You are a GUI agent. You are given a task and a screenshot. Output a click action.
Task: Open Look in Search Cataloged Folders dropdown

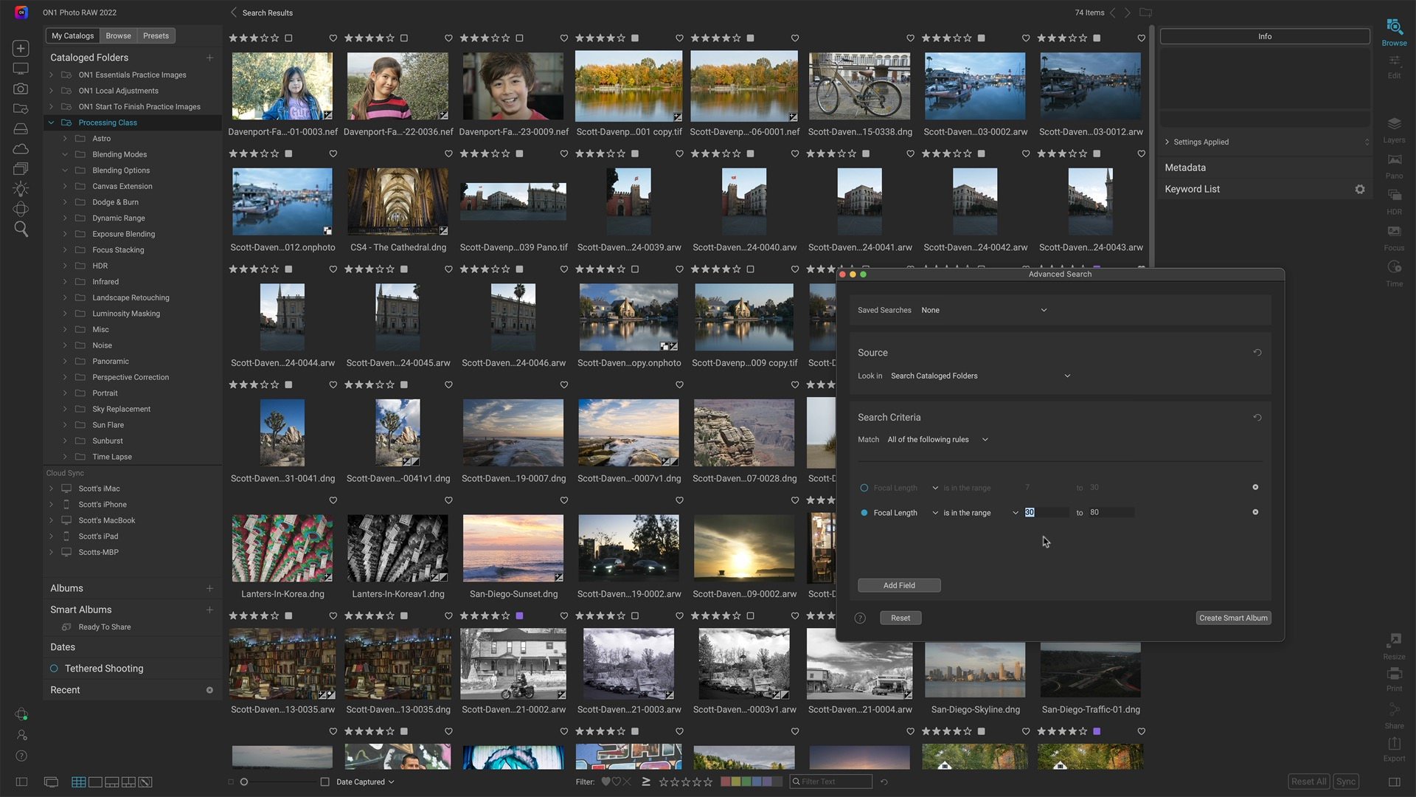click(980, 376)
